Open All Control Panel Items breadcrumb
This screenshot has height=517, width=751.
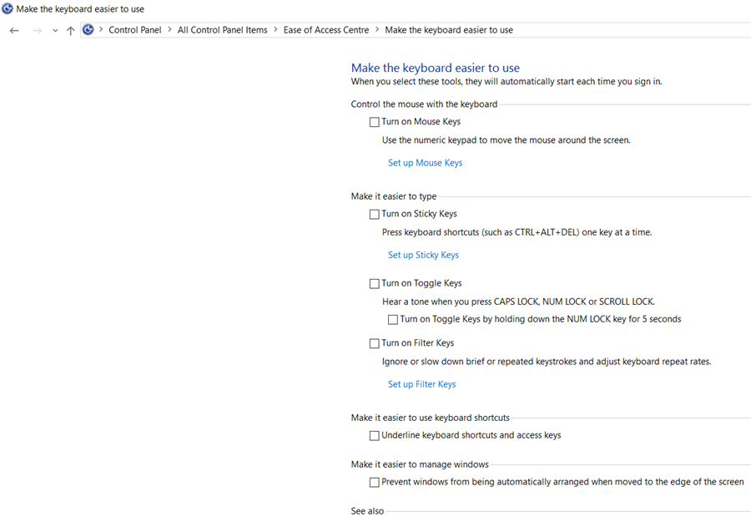click(x=222, y=30)
